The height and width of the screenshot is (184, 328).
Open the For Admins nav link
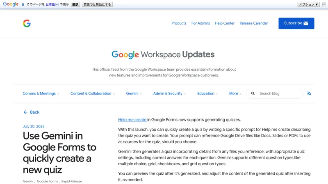[x=200, y=23]
